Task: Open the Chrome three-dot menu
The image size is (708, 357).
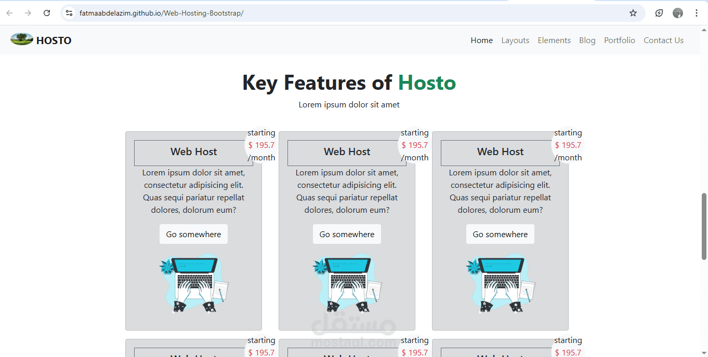Action: (697, 13)
